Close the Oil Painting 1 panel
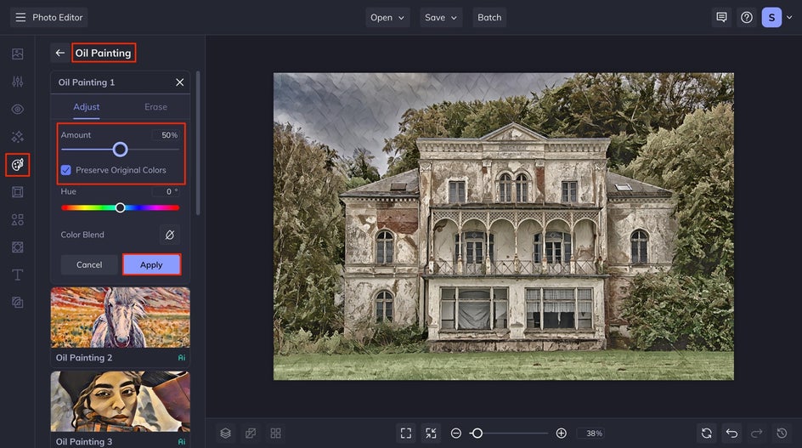Image resolution: width=802 pixels, height=448 pixels. 179,82
